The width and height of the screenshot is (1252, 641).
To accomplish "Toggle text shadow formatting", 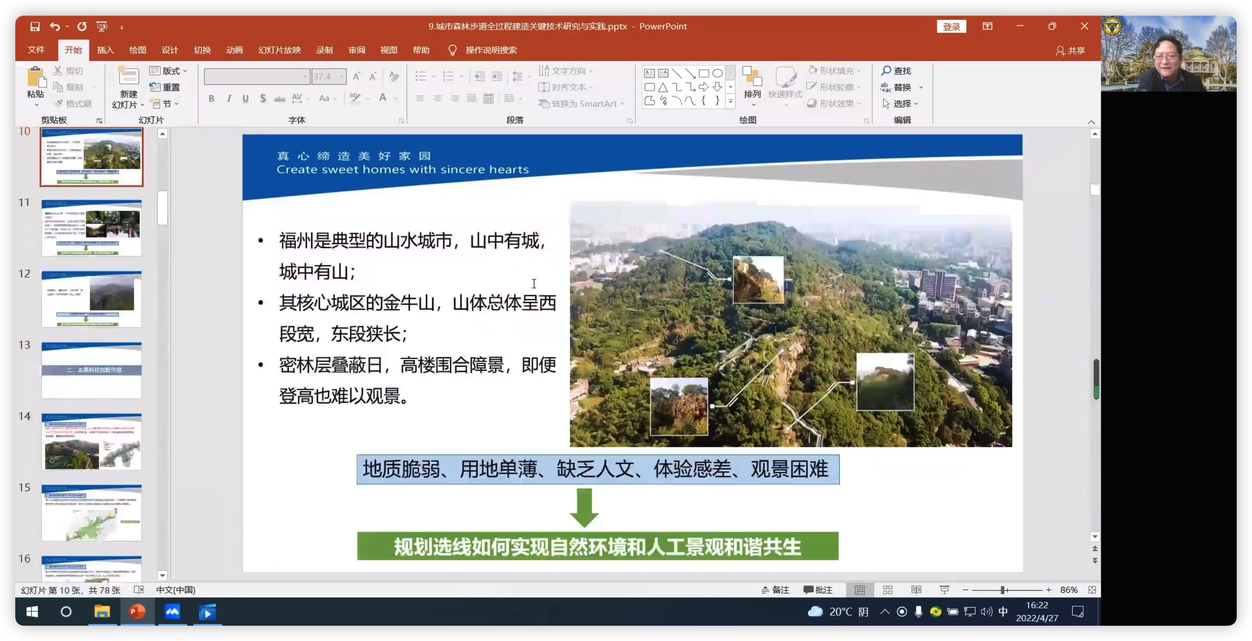I will (x=263, y=99).
